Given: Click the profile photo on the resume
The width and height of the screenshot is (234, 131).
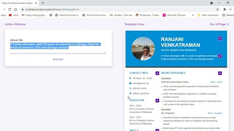Looking at the screenshot, I should tap(143, 48).
